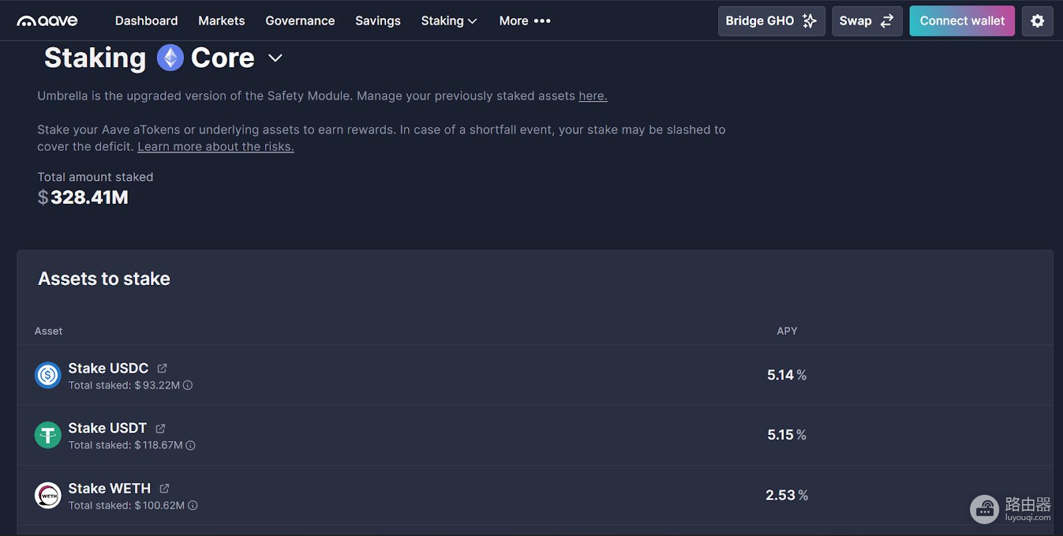
Task: Open the Savings page
Action: coord(378,21)
